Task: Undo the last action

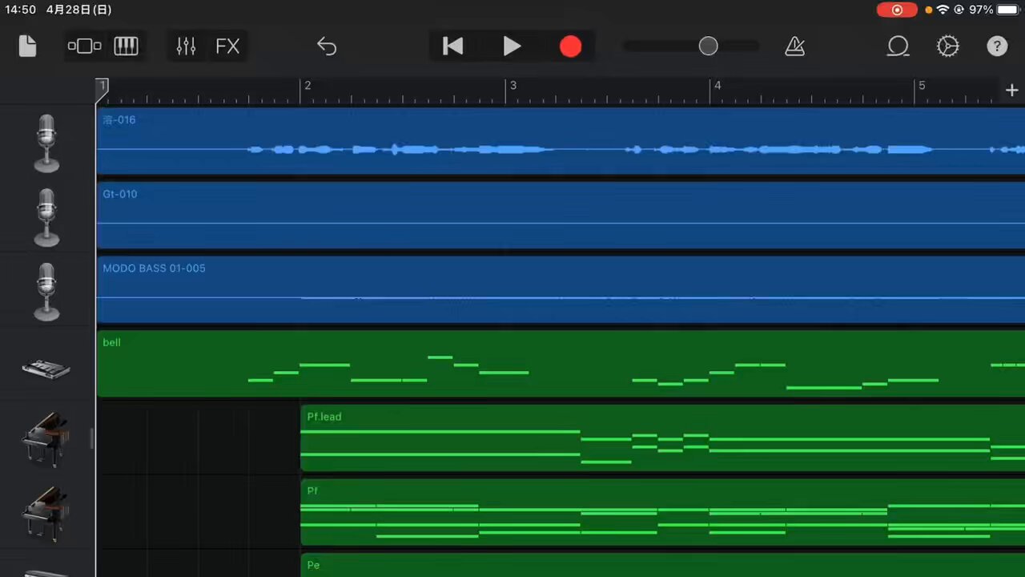Action: click(326, 46)
